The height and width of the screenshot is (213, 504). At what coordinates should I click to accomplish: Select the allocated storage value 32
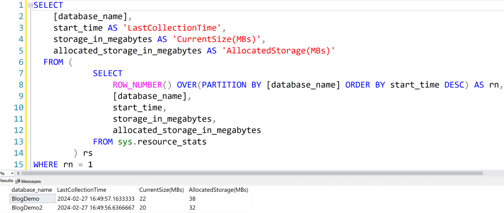coord(193,208)
